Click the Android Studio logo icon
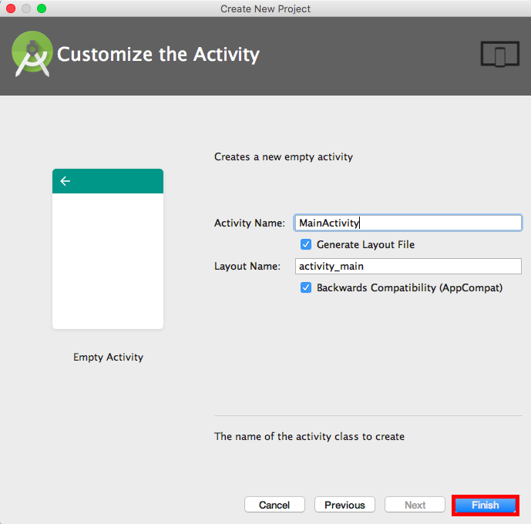This screenshot has width=531, height=524. click(x=32, y=54)
